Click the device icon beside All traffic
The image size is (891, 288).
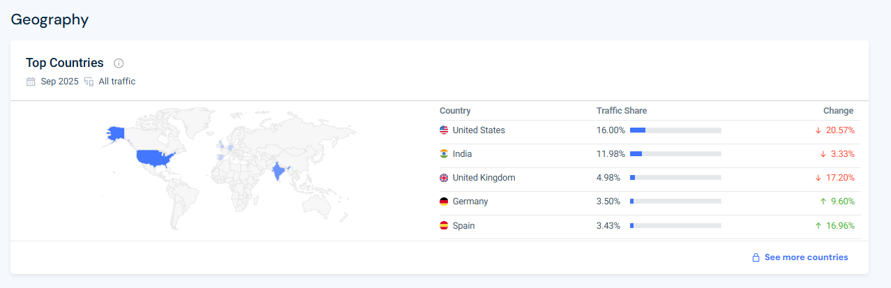[x=89, y=82]
